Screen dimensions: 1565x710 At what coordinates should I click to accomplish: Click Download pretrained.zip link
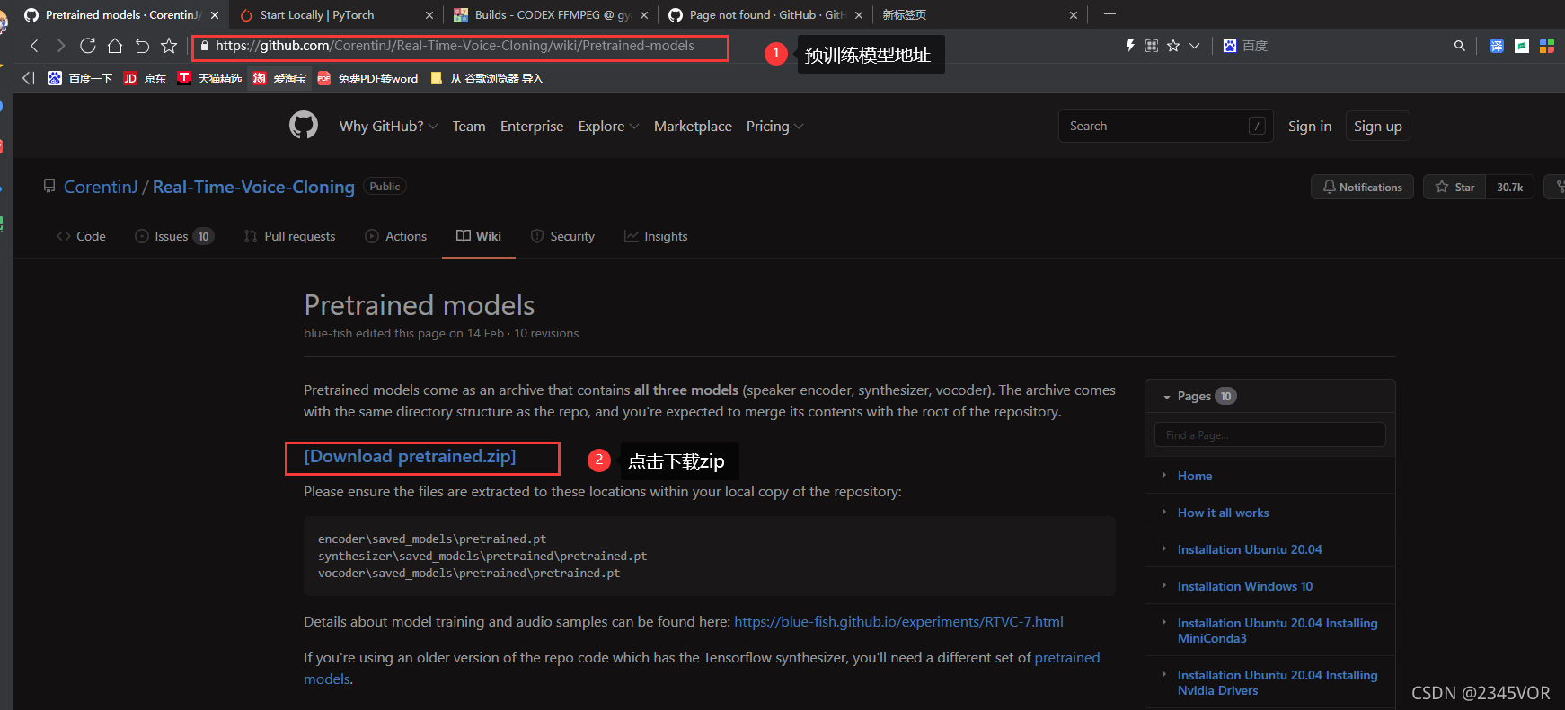tap(410, 457)
